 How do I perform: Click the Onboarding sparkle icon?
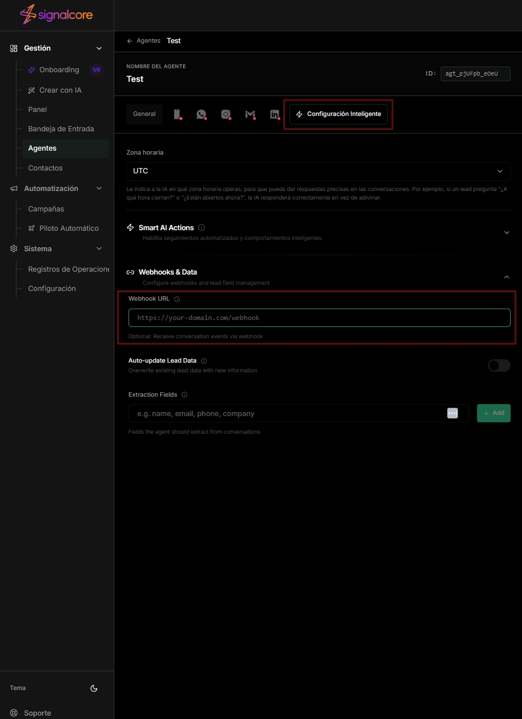tap(32, 70)
